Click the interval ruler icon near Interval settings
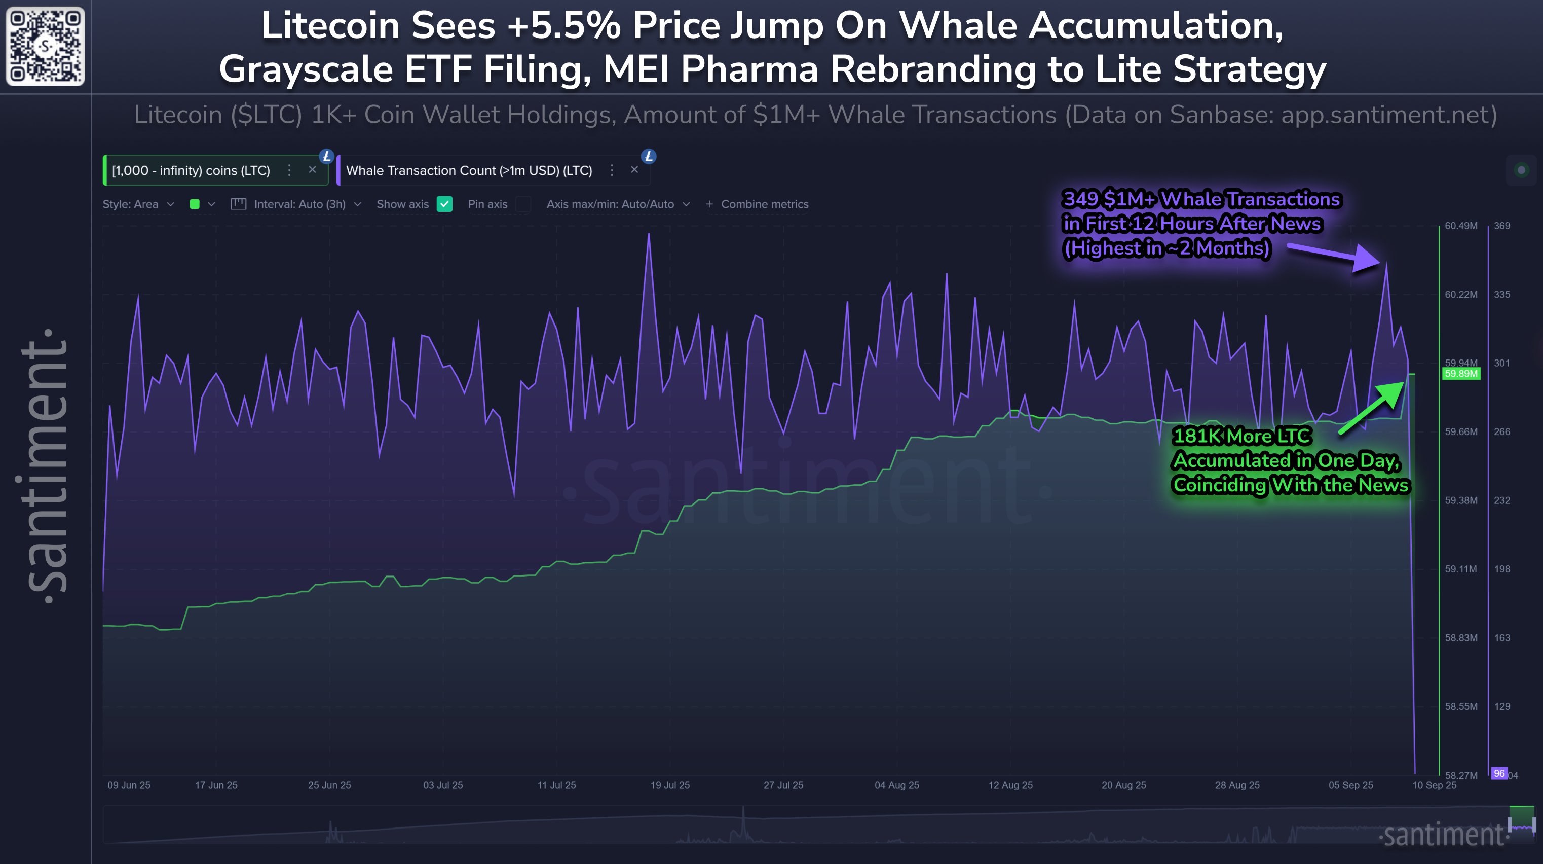This screenshot has width=1543, height=864. coord(239,204)
